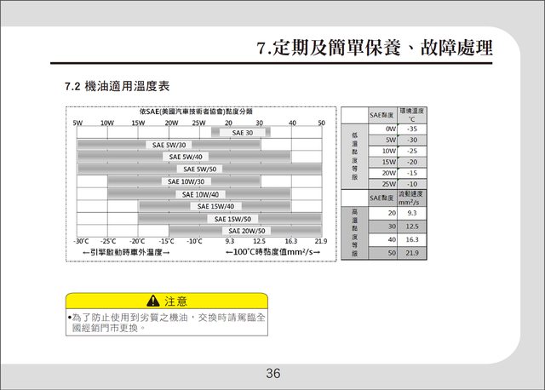Select the SAE 5W/40 viscosity bar
Screen dimensions: 545x390
point(185,157)
